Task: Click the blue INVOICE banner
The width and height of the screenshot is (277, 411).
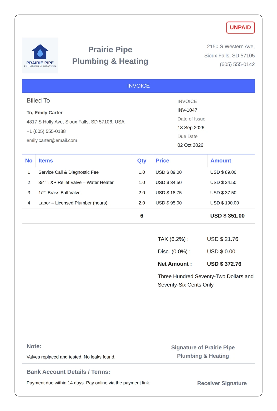Action: click(x=138, y=86)
